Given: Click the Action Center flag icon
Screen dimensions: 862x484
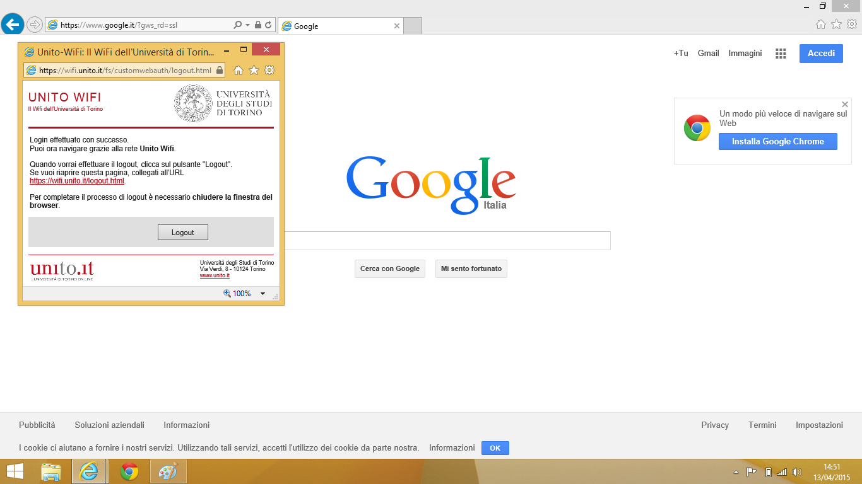Looking at the screenshot, I should [x=752, y=472].
